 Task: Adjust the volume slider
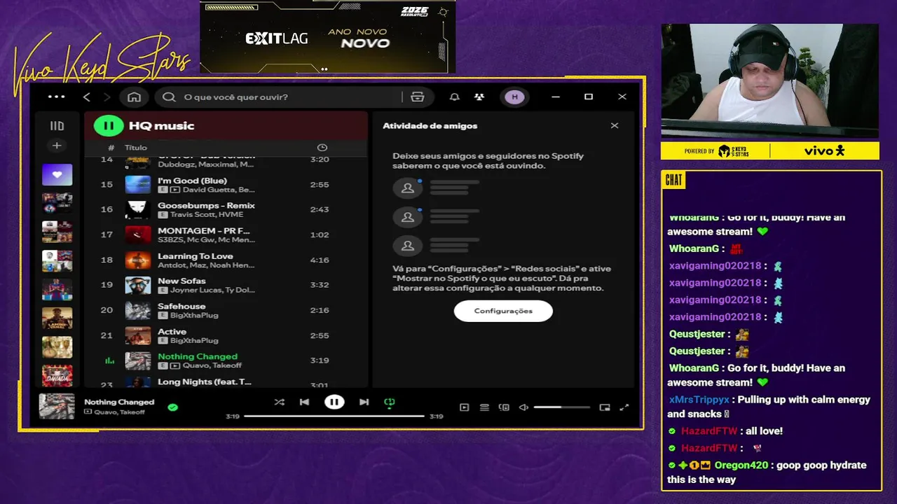[x=562, y=407]
